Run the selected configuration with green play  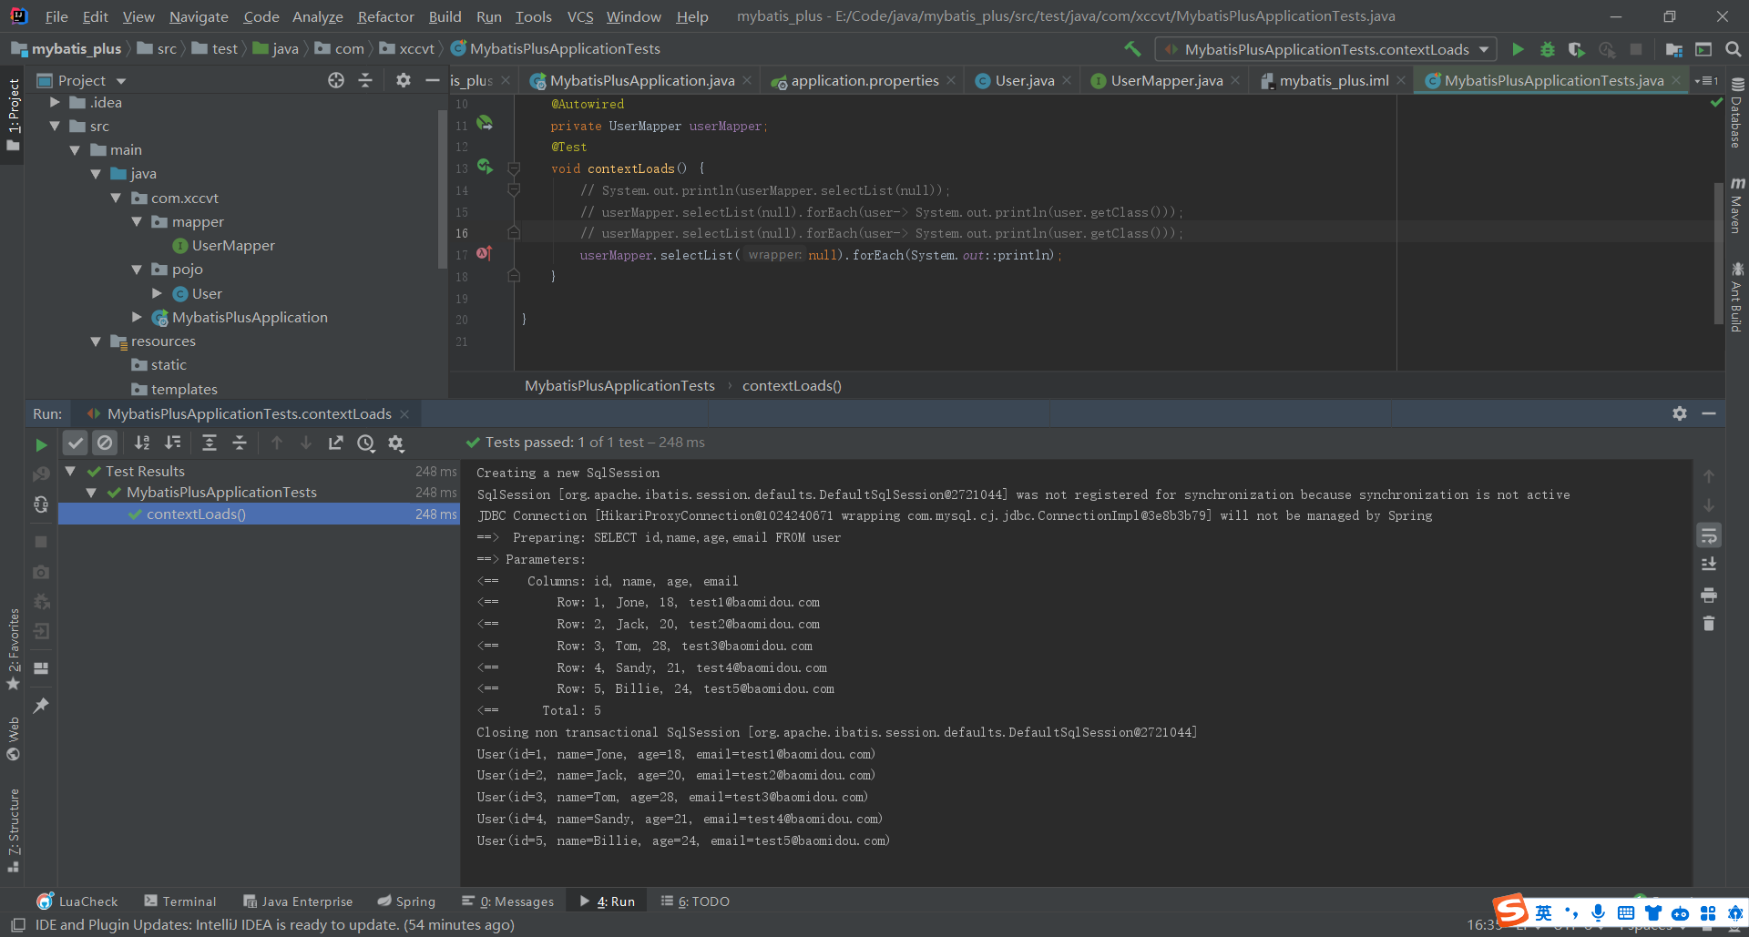click(1518, 49)
